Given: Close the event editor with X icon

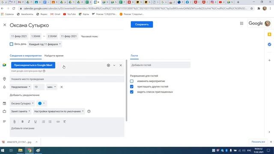Looking at the screenshot, I should coord(5,25).
